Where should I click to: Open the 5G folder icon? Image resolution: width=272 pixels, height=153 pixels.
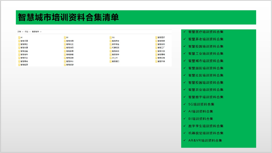(x=110, y=37)
